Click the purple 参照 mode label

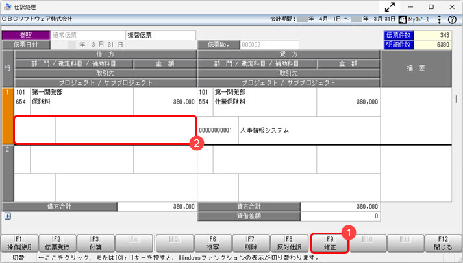pos(26,35)
